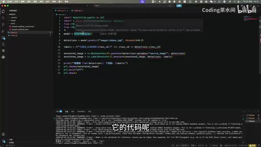Close the terminal panel

(x=258, y=111)
